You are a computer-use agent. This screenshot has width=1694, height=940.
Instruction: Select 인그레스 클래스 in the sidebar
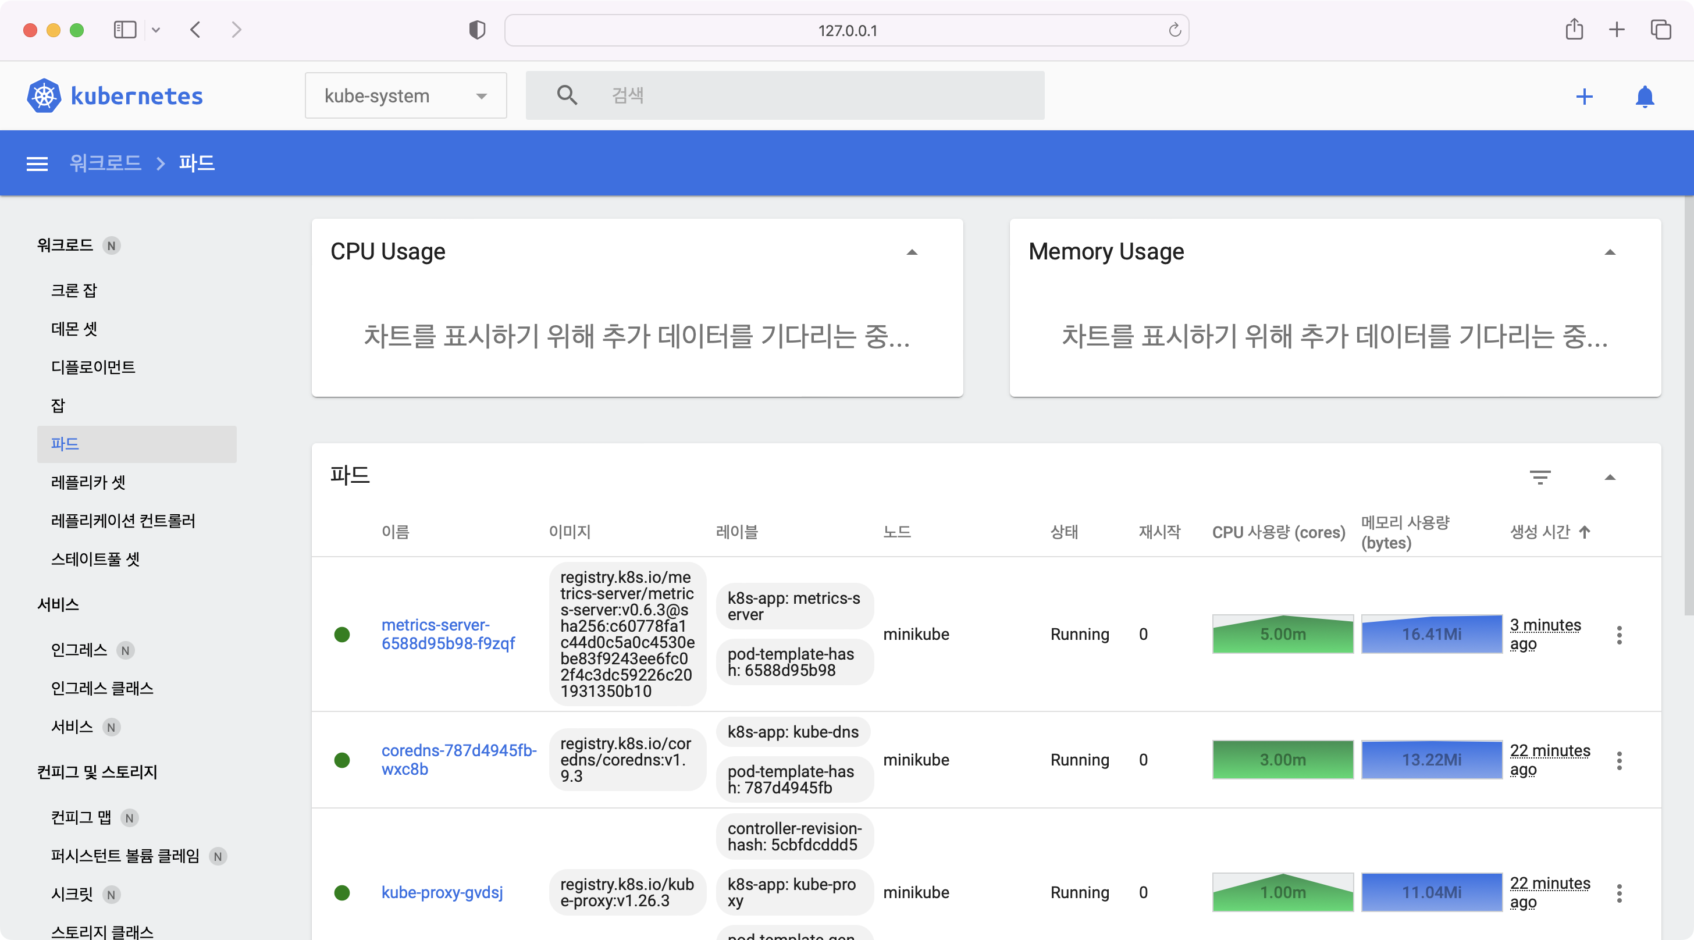102,688
